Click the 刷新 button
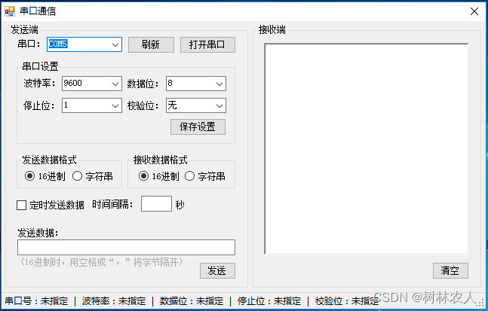 (x=151, y=44)
